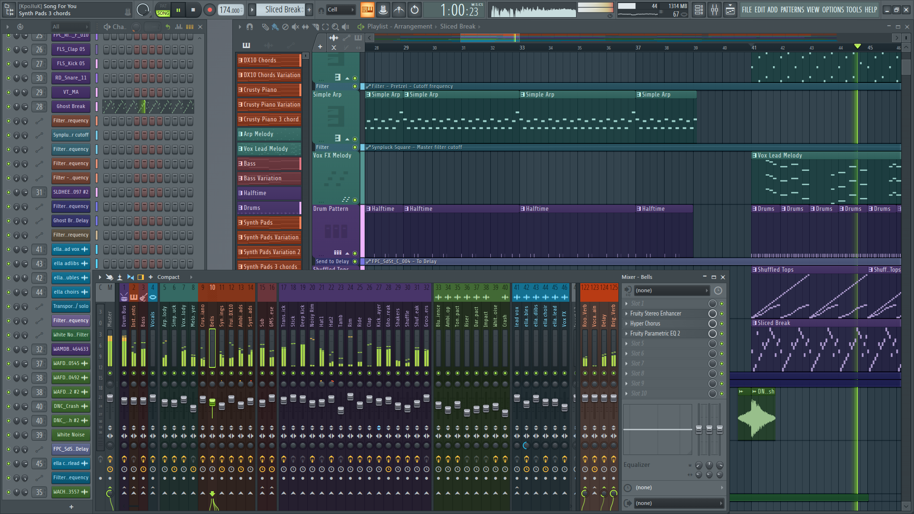The image size is (914, 514).
Task: Toggle mute on the Simple Arp track
Action: [x=355, y=139]
